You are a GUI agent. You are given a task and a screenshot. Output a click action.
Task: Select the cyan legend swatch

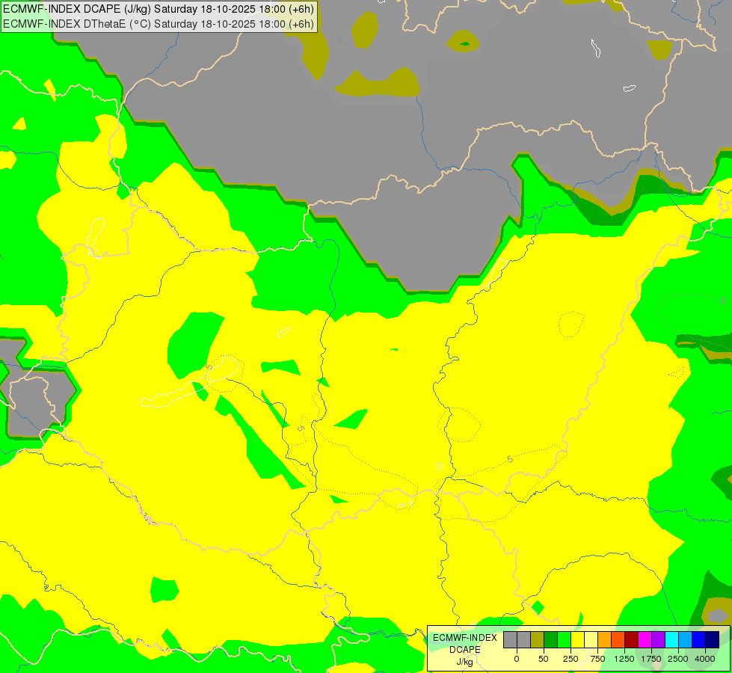click(671, 639)
